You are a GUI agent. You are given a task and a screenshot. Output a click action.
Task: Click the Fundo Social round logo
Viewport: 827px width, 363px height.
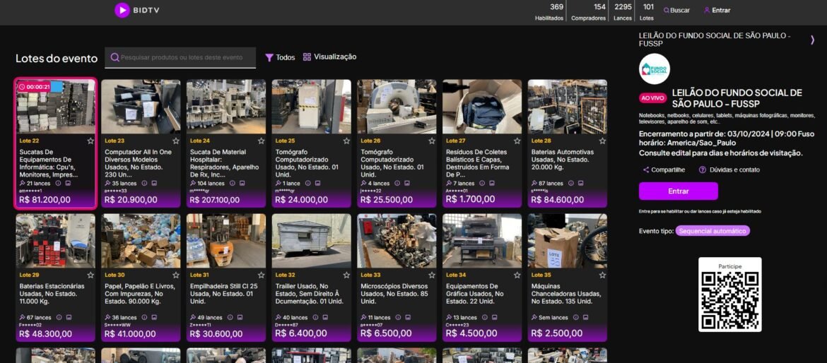pyautogui.click(x=654, y=69)
